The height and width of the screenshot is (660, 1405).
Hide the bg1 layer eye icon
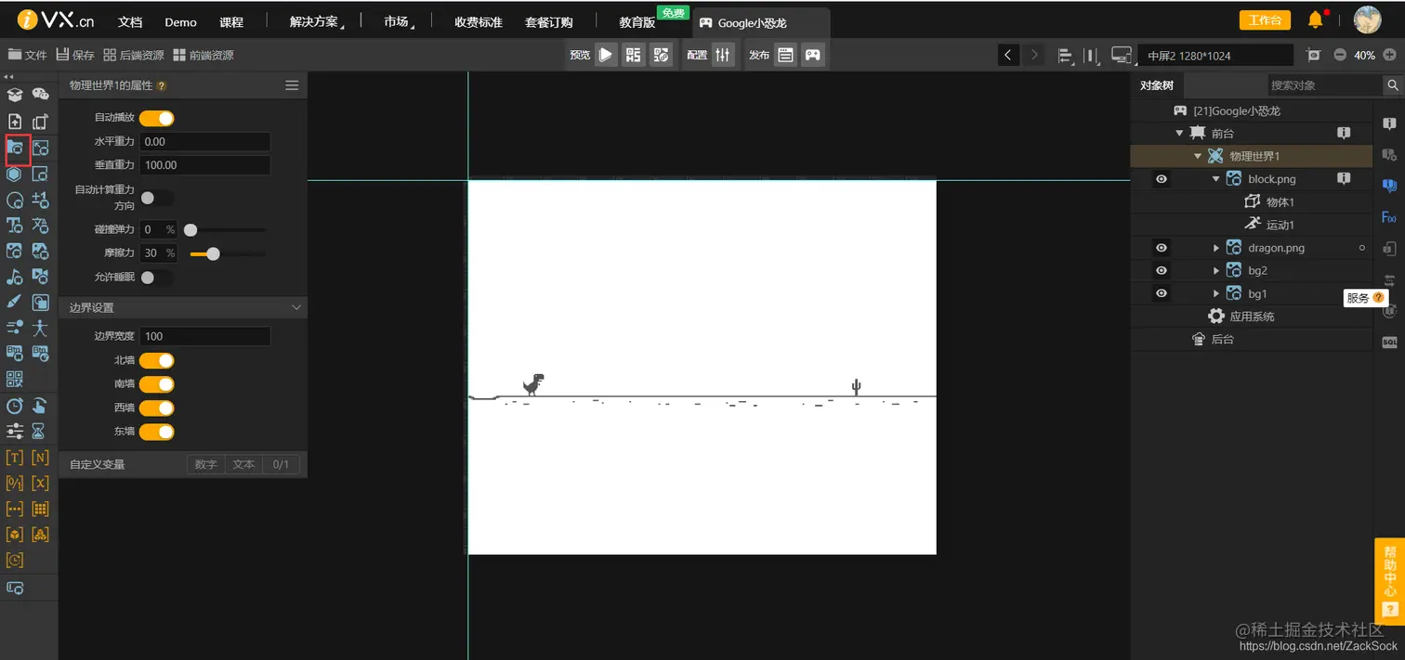pyautogui.click(x=1162, y=293)
